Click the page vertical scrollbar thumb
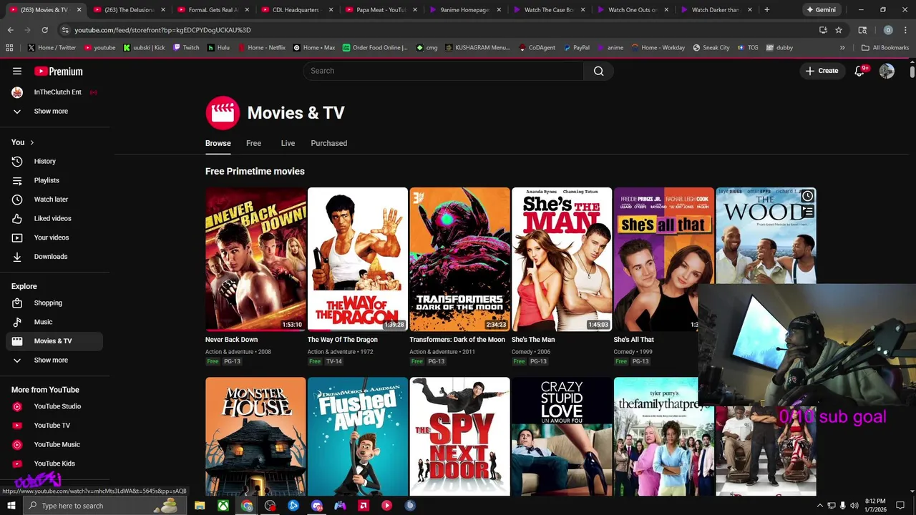Screen dimensions: 916x515 (912, 72)
